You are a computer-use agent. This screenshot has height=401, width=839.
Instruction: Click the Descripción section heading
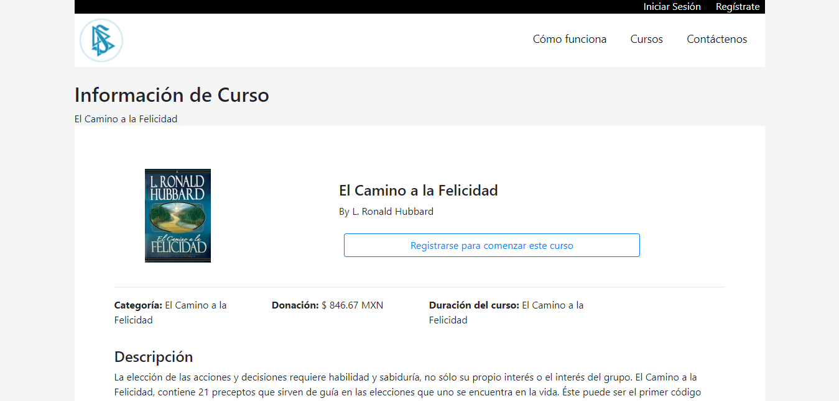point(153,357)
